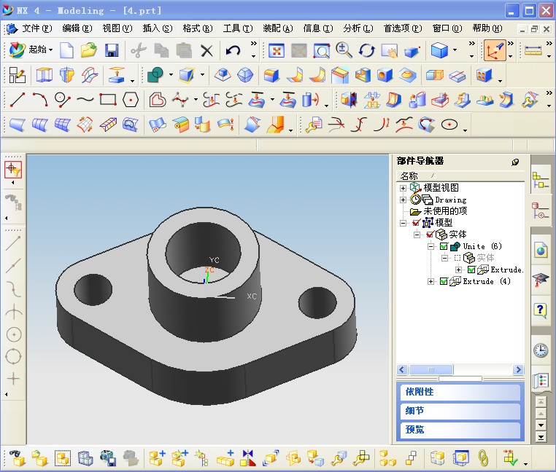This screenshot has width=556, height=472.
Task: Select the Pan hand icon
Action: [x=390, y=51]
